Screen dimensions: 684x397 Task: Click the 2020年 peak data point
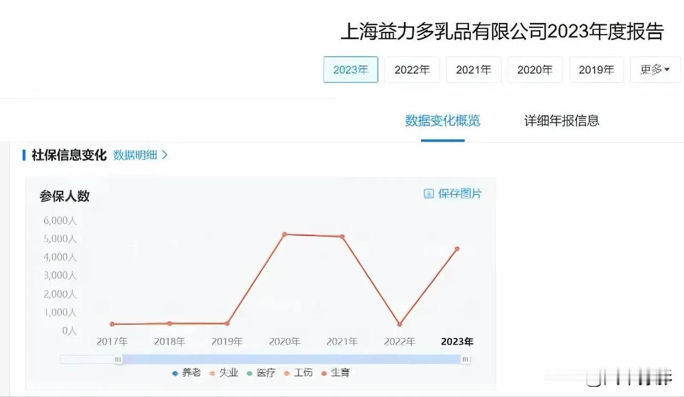pos(285,234)
